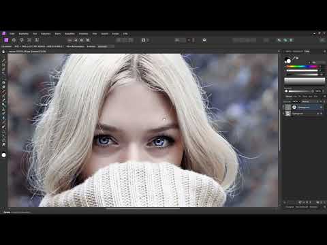Click the white color circle below the tools
The height and width of the screenshot is (245, 327).
point(4,155)
